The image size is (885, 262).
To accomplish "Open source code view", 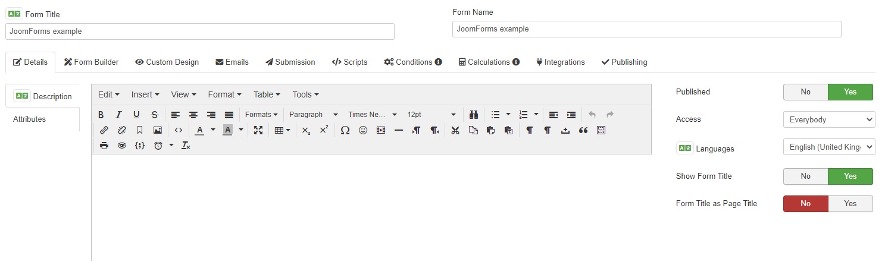I will (x=178, y=130).
